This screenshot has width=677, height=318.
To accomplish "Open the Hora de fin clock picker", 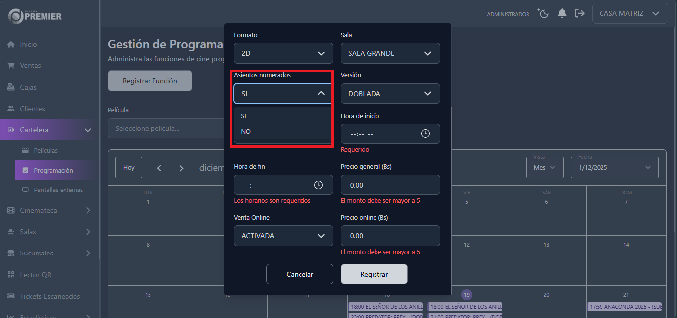I will (318, 185).
